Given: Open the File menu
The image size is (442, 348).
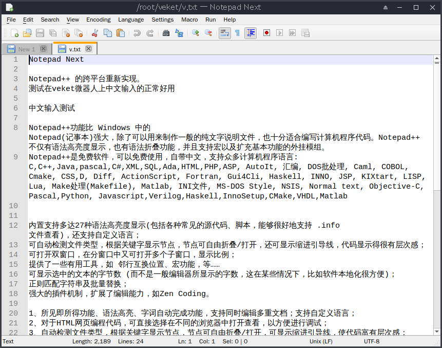Looking at the screenshot, I should pos(11,20).
